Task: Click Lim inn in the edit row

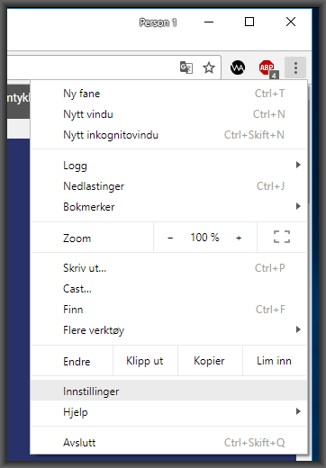Action: 275,361
